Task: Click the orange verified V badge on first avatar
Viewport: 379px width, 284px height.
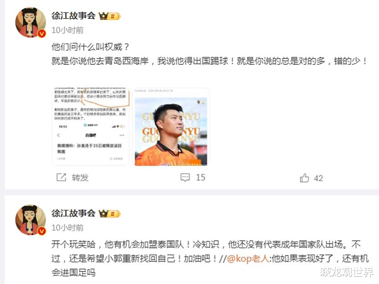Action: [42, 33]
